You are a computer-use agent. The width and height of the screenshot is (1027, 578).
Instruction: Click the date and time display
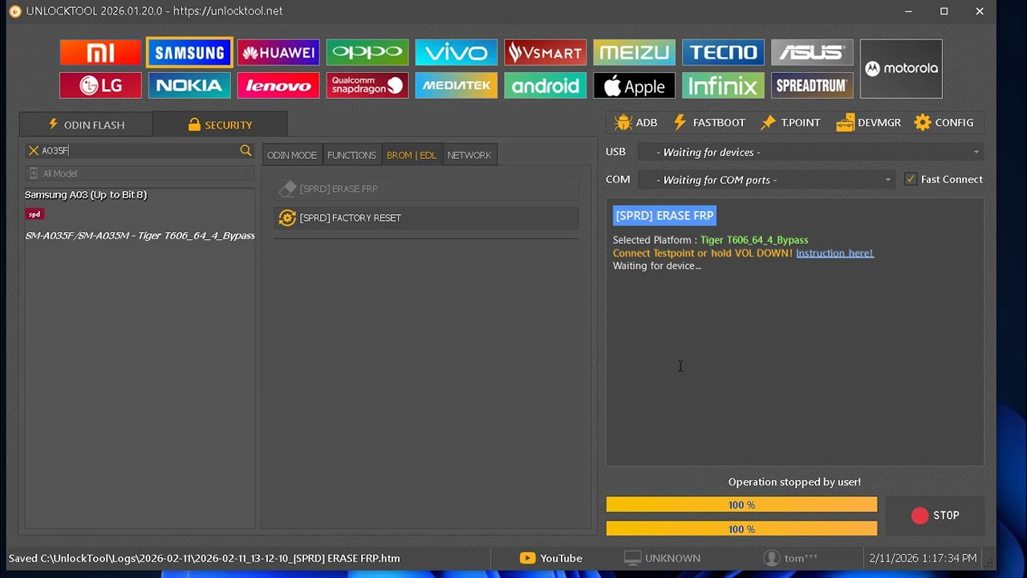tap(923, 558)
